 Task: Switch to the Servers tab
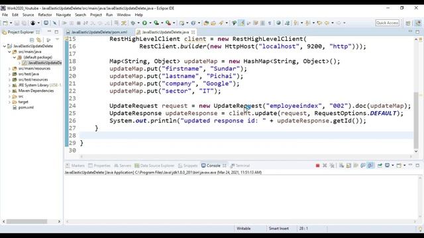tap(123, 165)
